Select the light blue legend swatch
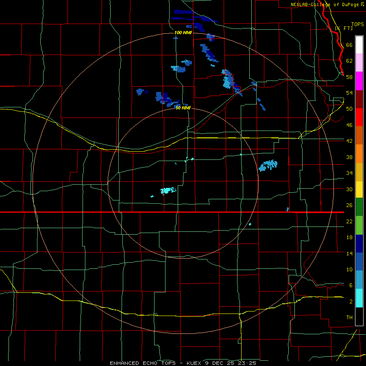Screen dimensions: 366x366 coord(359,280)
